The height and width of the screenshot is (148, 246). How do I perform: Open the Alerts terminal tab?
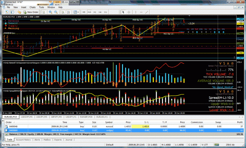[37, 140]
